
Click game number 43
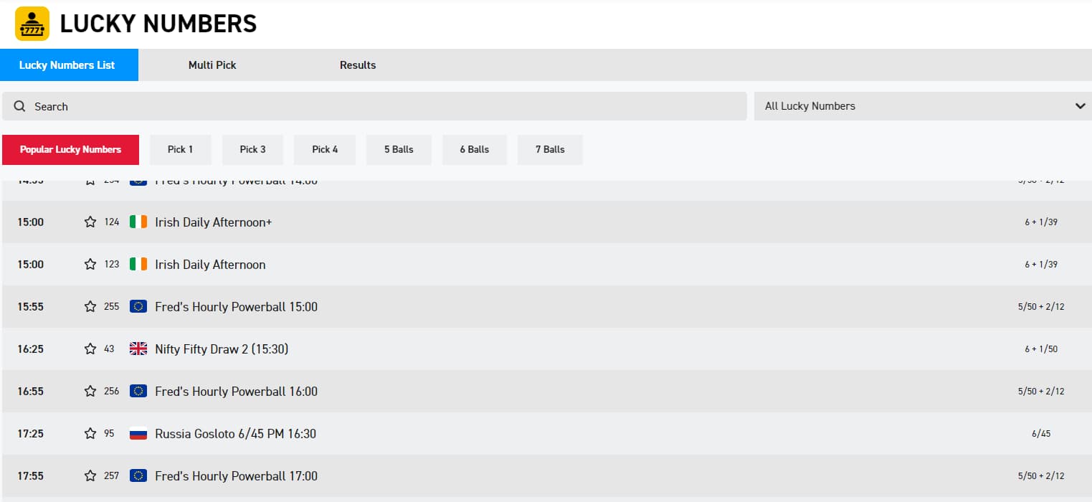coord(109,349)
